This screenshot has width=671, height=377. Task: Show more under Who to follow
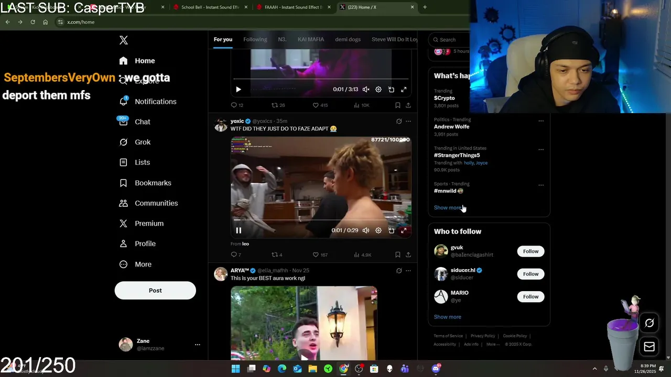point(447,317)
